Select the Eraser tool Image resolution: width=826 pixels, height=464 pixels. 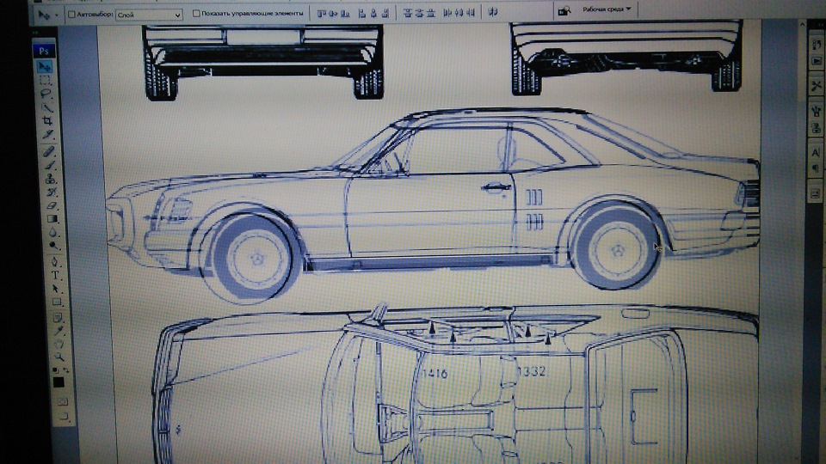(52, 205)
